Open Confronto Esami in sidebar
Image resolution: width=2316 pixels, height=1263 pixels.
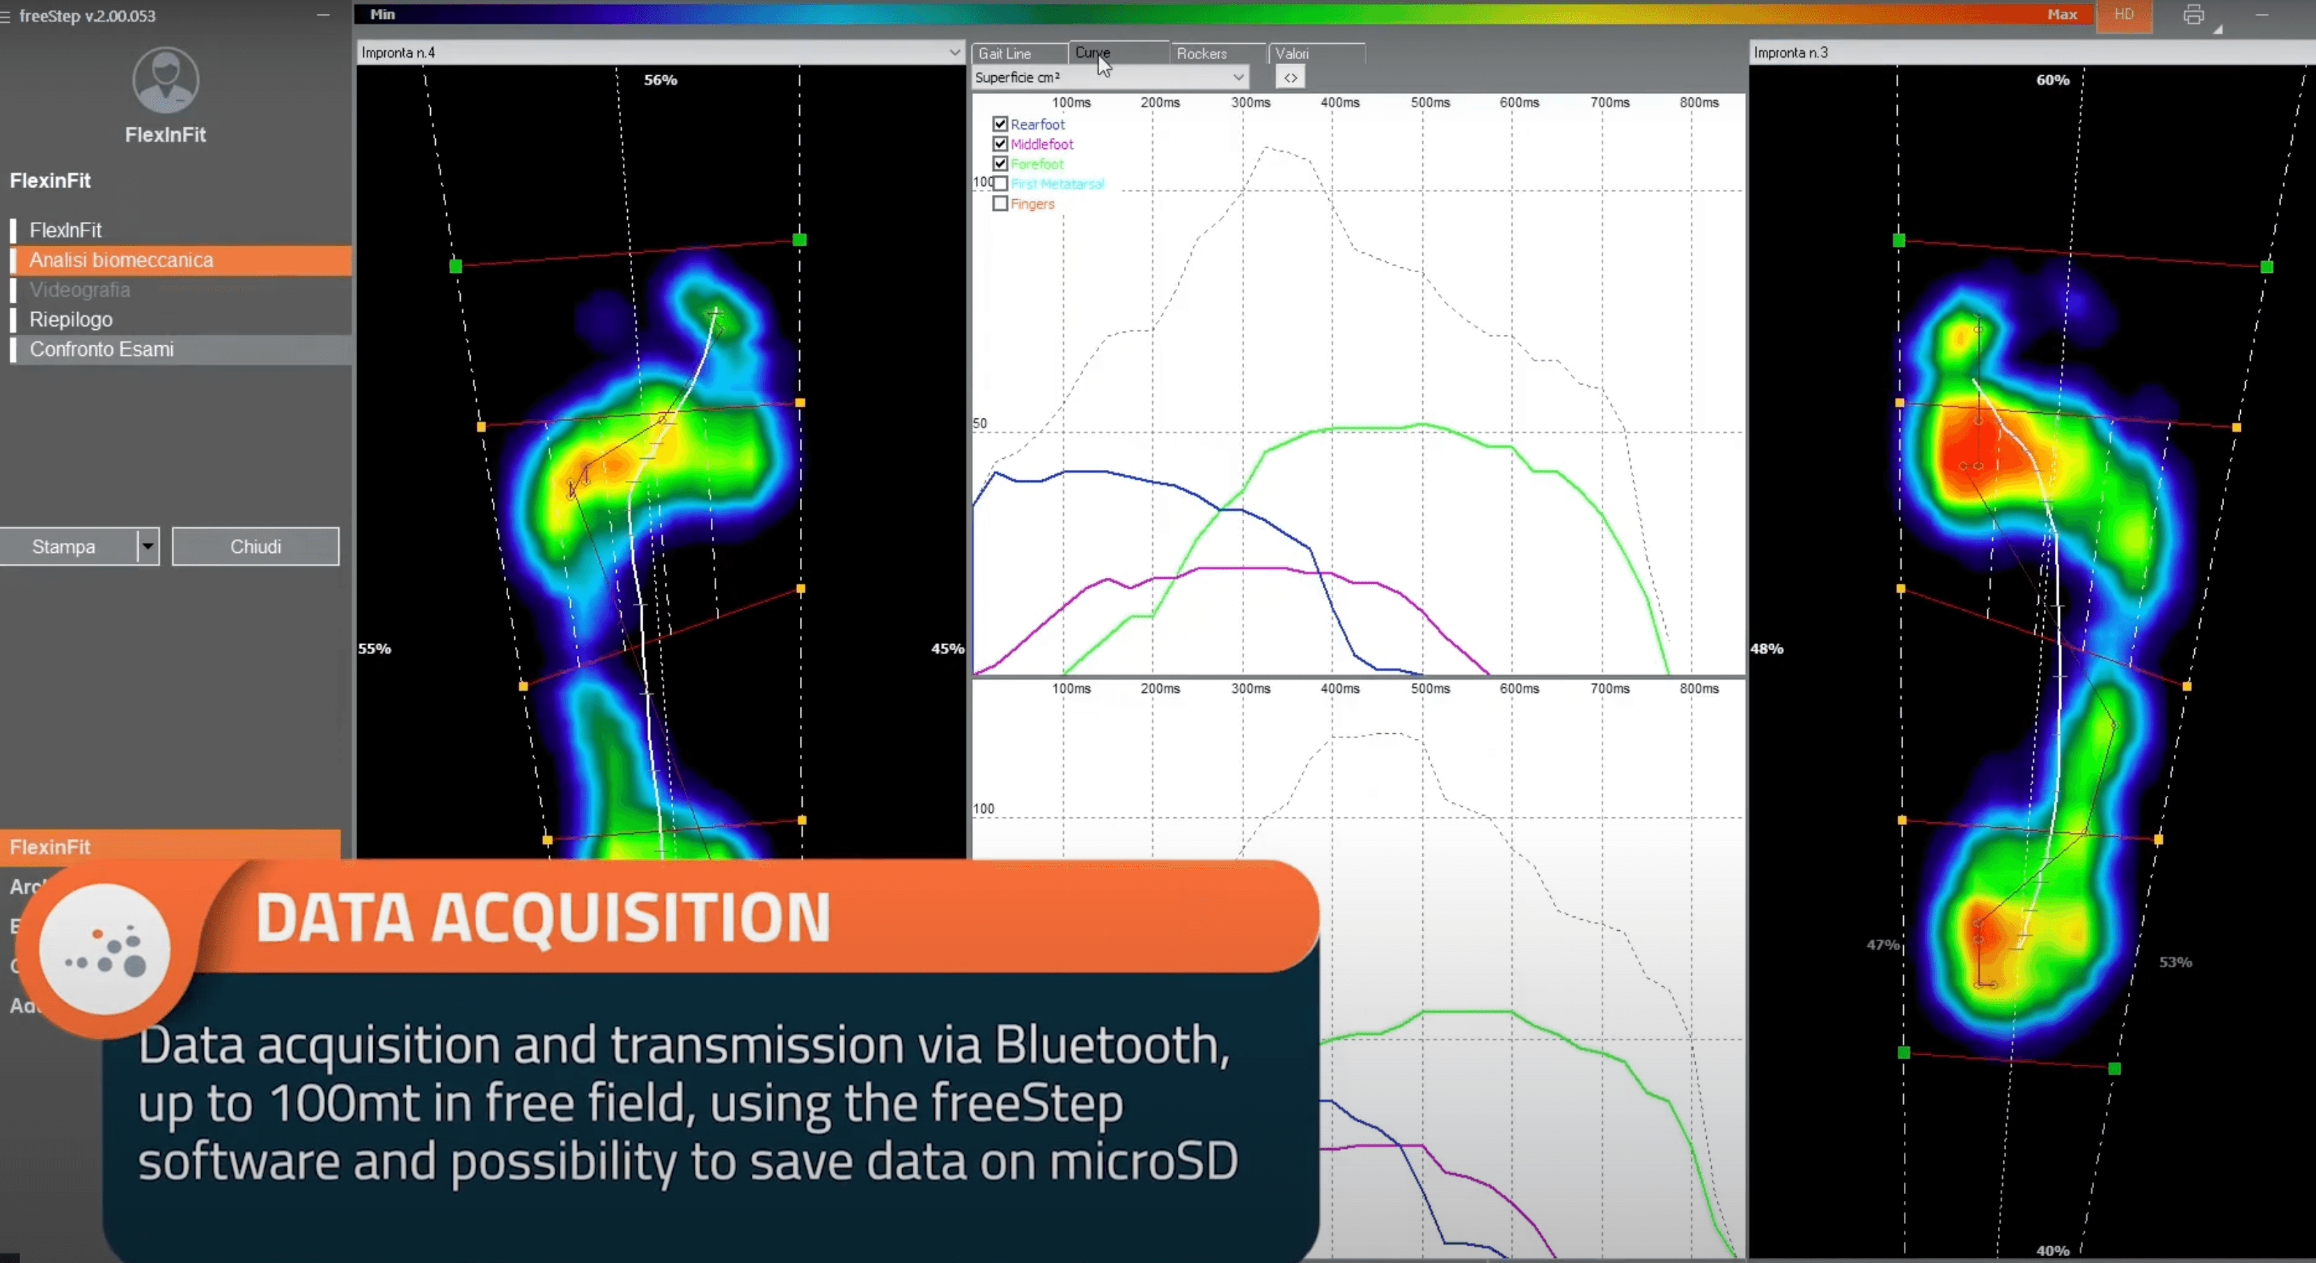point(102,350)
